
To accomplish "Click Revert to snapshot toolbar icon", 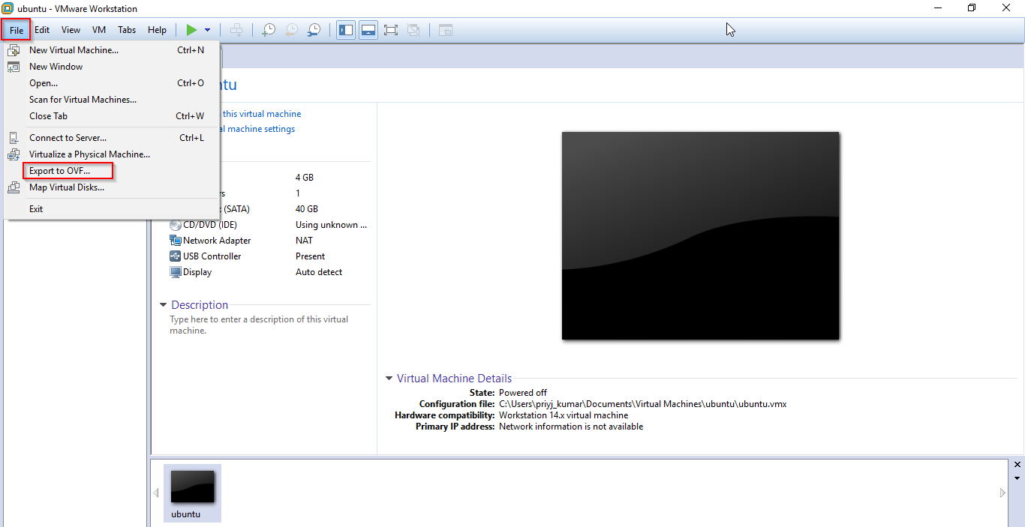I will (290, 30).
